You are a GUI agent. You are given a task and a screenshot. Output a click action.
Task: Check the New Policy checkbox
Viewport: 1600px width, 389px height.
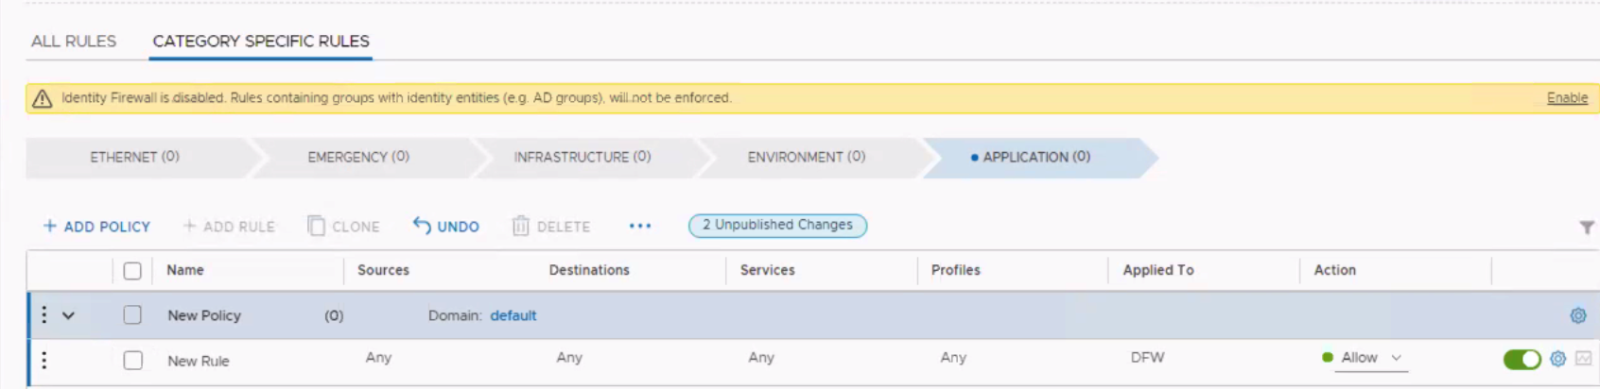click(x=132, y=315)
